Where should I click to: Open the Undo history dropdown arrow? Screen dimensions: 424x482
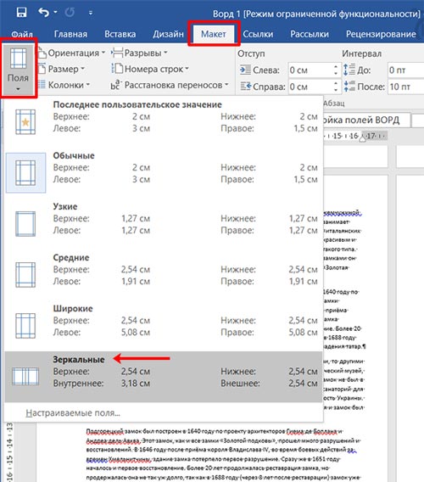pyautogui.click(x=55, y=12)
